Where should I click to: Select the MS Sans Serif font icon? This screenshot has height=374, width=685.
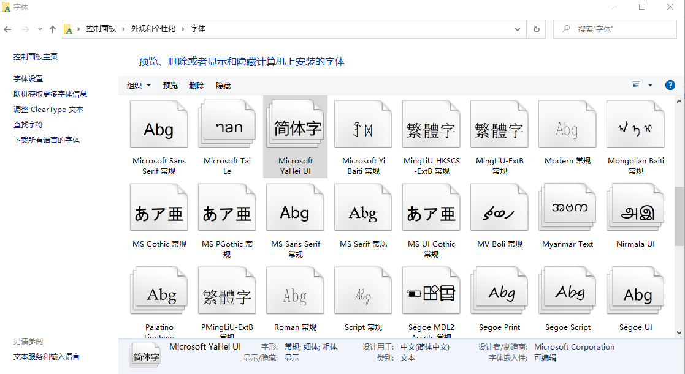tap(295, 207)
